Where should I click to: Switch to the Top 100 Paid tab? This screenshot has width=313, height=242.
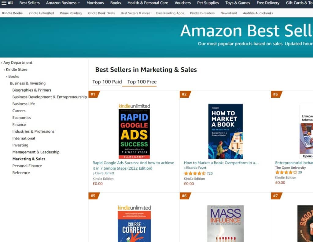point(107,82)
